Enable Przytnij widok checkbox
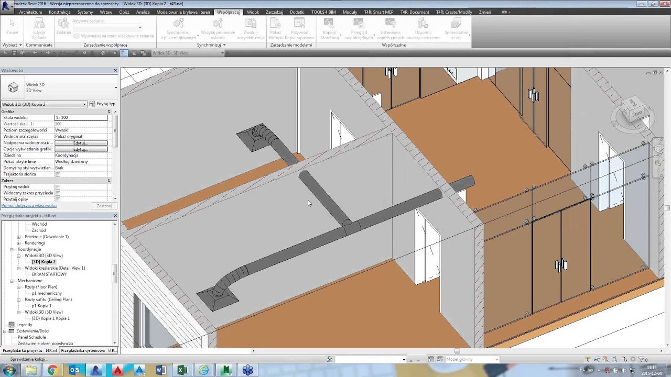This screenshot has height=377, width=671. tap(58, 187)
